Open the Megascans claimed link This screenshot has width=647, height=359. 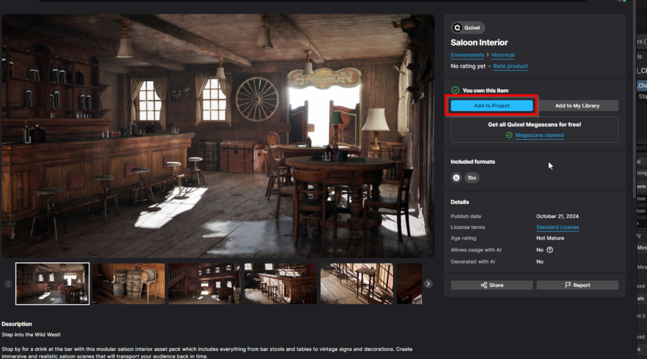[x=539, y=135]
